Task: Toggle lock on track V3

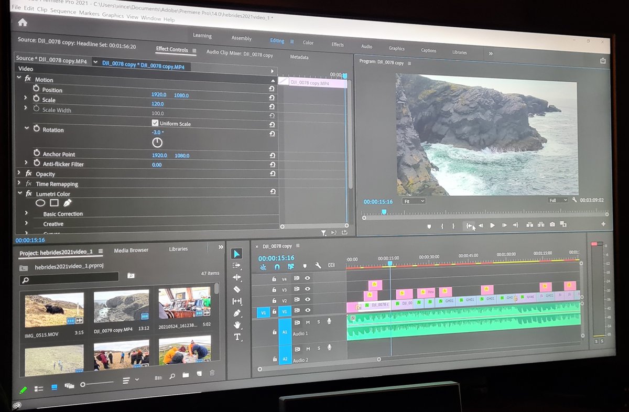Action: point(274,289)
